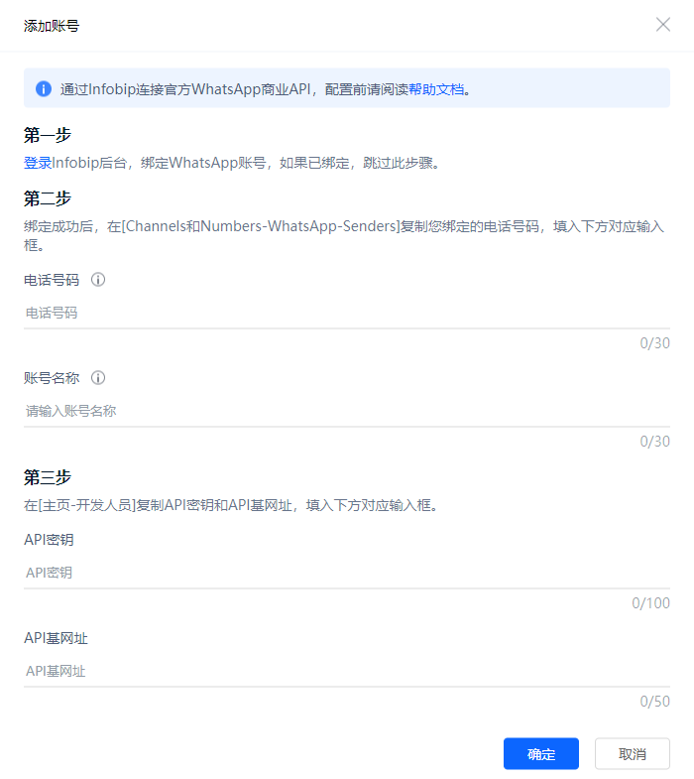Close the 添加账号 dialog with the X
This screenshot has width=694, height=779.
[662, 25]
